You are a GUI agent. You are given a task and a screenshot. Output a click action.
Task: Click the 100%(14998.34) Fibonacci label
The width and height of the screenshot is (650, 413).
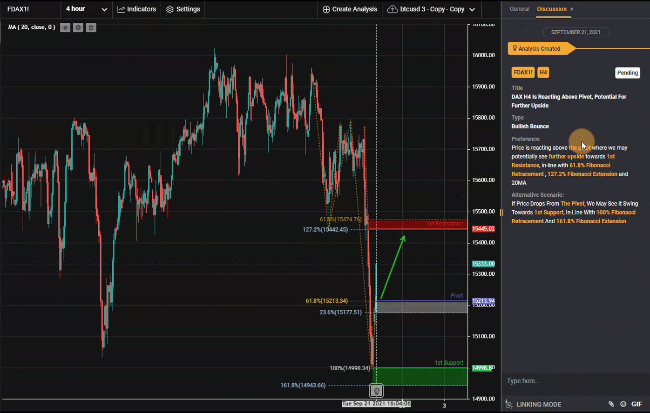pos(350,368)
